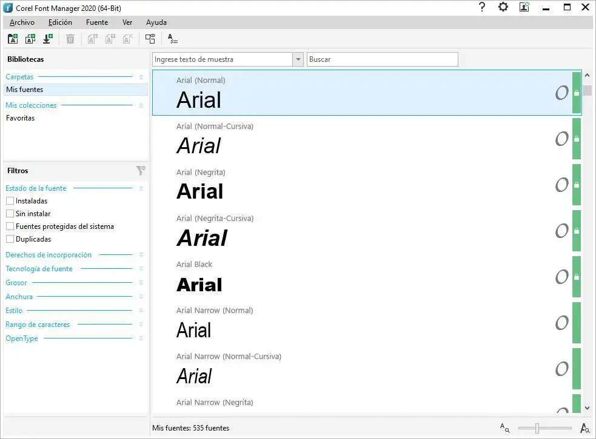Select Mis fuentes folder
Screen dimensions: 596x439
click(76, 90)
